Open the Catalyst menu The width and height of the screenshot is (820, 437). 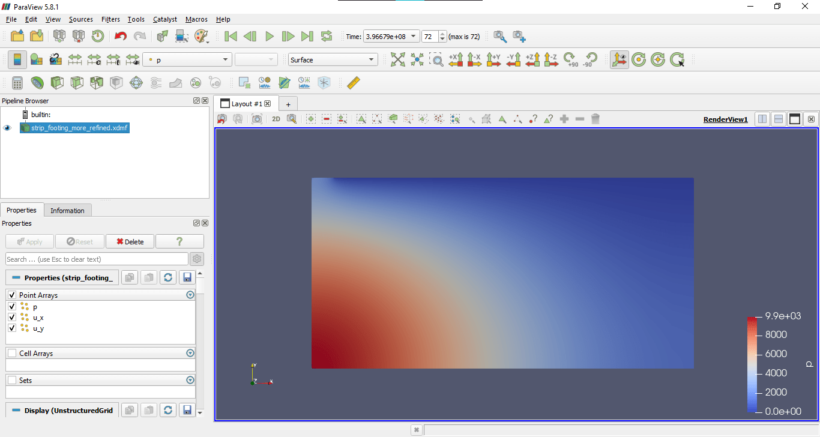(165, 19)
